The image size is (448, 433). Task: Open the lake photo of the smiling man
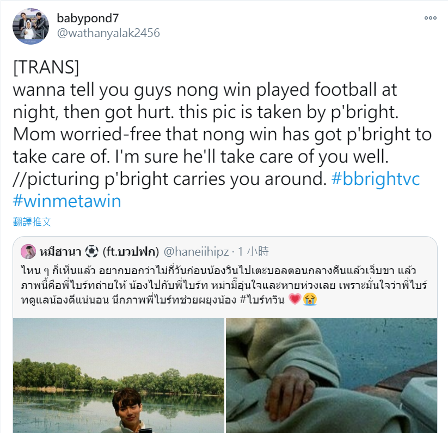pyautogui.click(x=119, y=376)
